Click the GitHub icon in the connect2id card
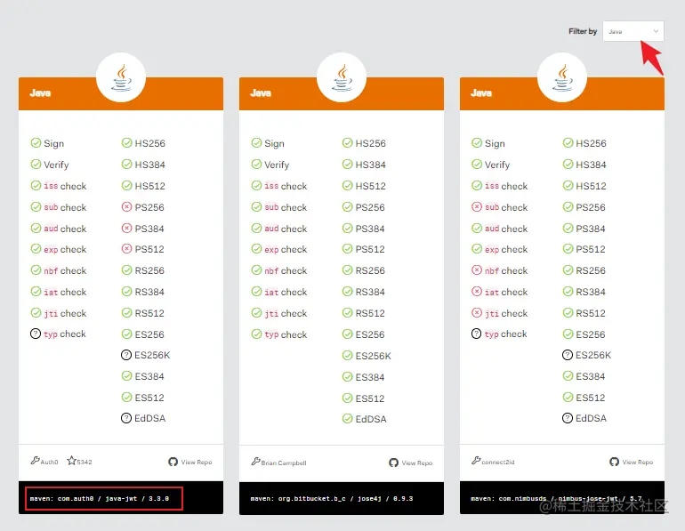 point(614,462)
